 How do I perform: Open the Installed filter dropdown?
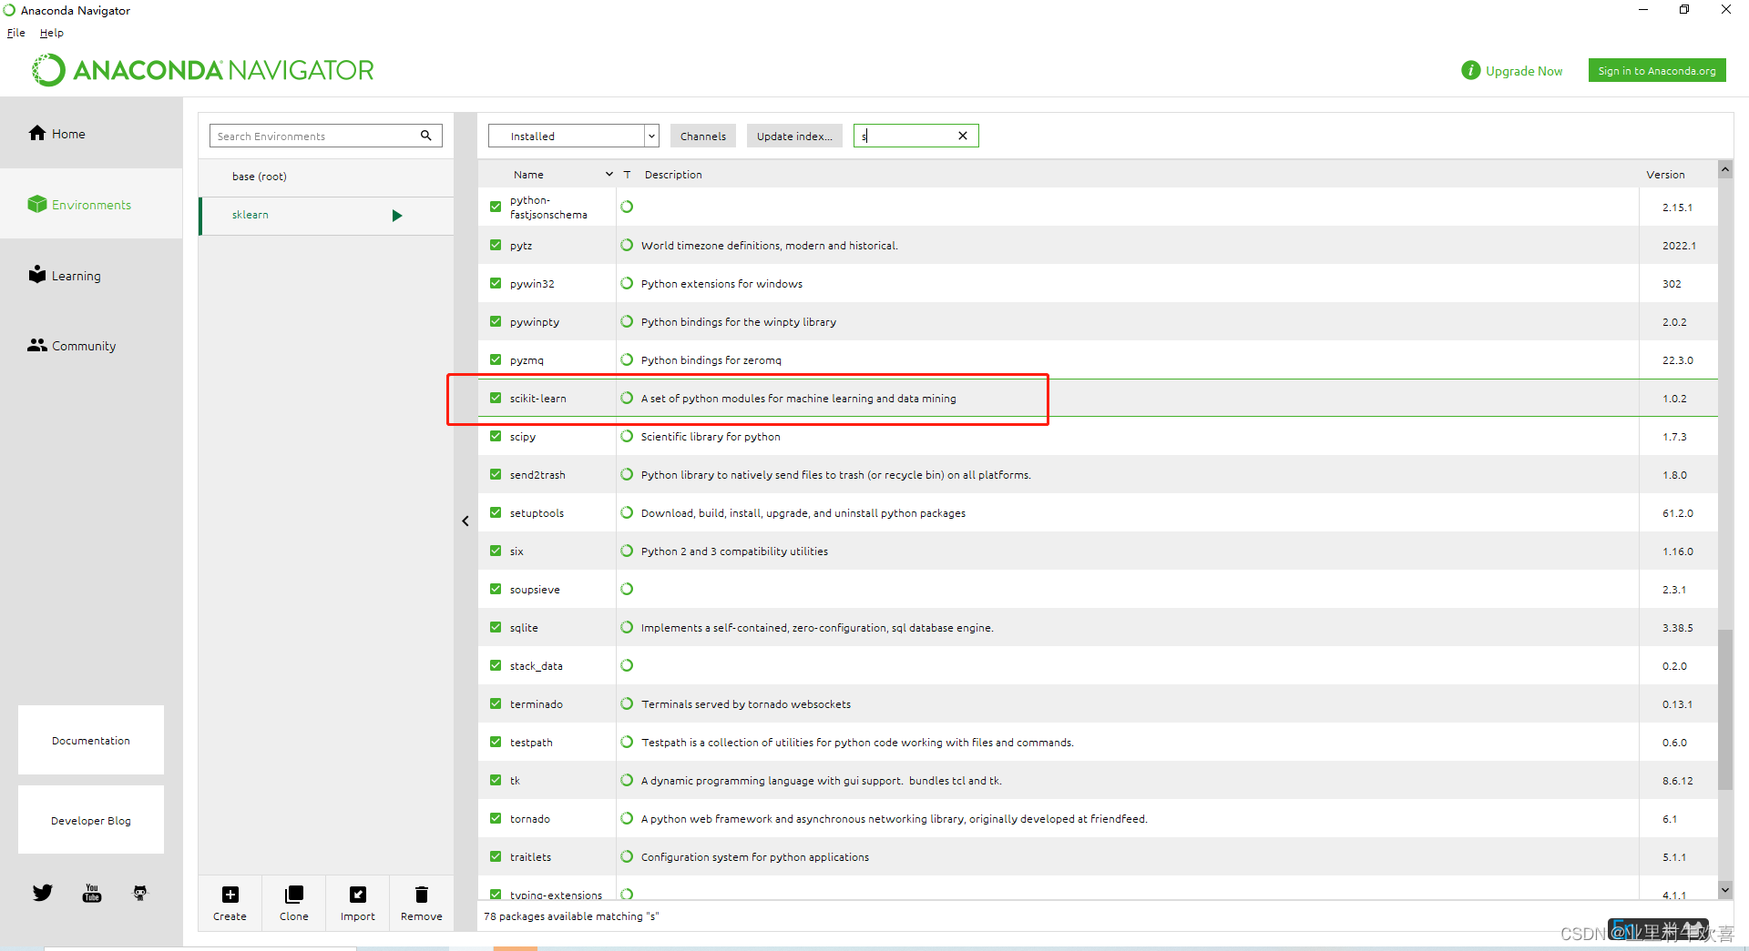tap(573, 136)
